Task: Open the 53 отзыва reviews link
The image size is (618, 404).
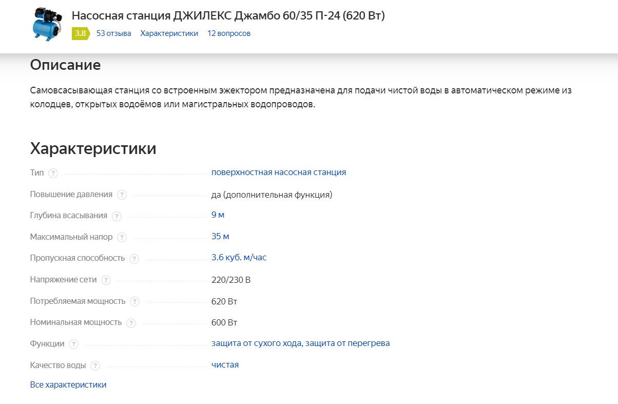Action: 114,33
